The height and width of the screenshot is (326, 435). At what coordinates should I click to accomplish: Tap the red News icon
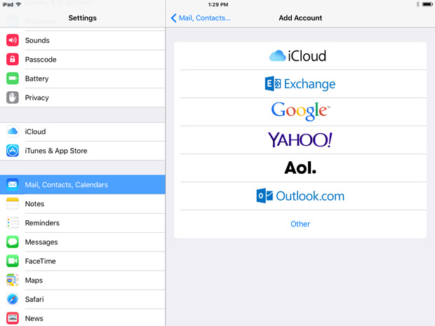(13, 318)
